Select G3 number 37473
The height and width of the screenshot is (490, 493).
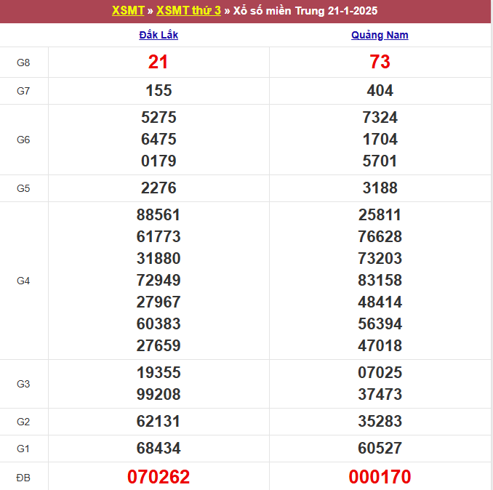pyautogui.click(x=380, y=394)
